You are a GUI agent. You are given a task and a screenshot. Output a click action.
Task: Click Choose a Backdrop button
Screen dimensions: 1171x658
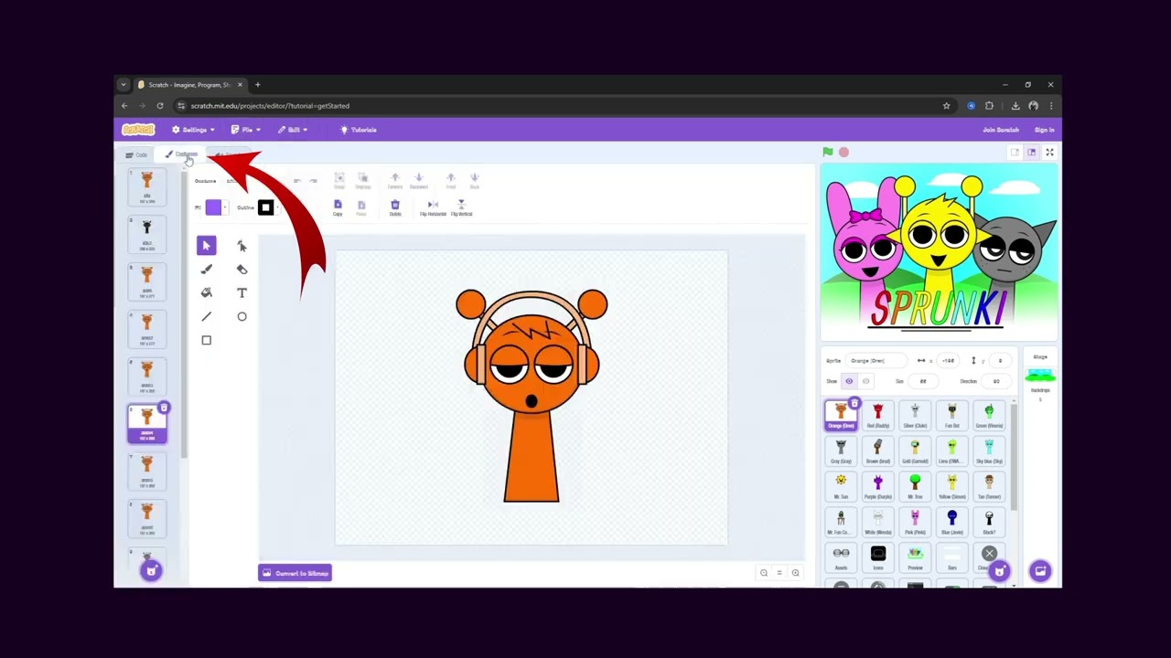click(x=1039, y=571)
